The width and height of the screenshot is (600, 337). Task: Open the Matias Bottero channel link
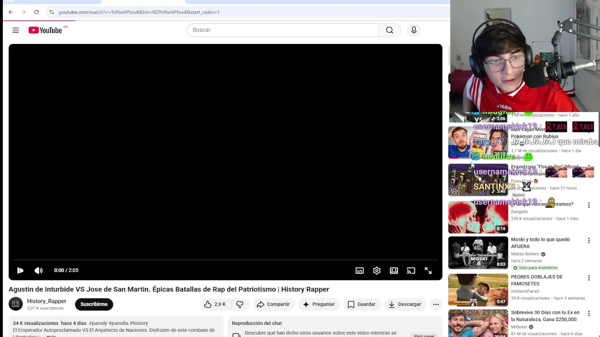pos(525,254)
